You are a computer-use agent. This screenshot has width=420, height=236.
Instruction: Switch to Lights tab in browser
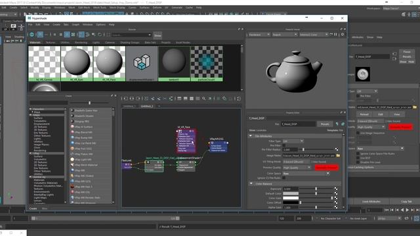(96, 42)
